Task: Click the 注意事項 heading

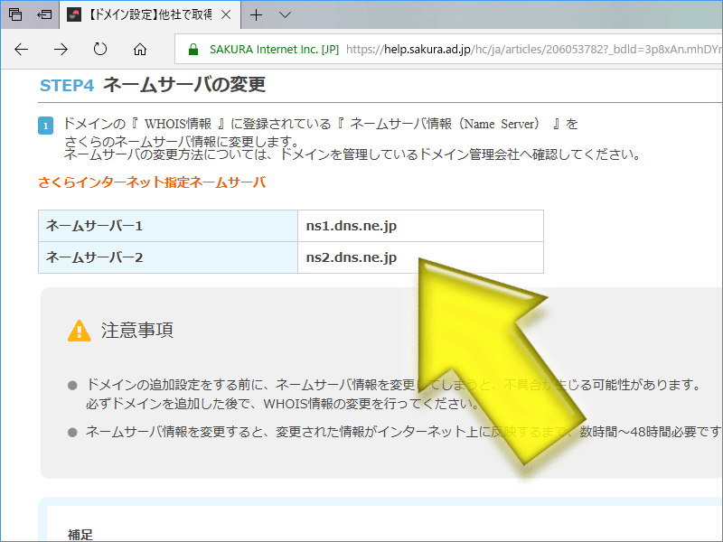Action: click(x=137, y=331)
